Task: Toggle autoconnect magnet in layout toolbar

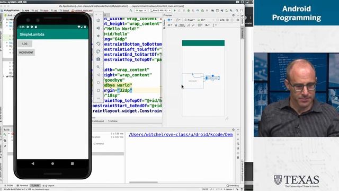Action: click(176, 25)
